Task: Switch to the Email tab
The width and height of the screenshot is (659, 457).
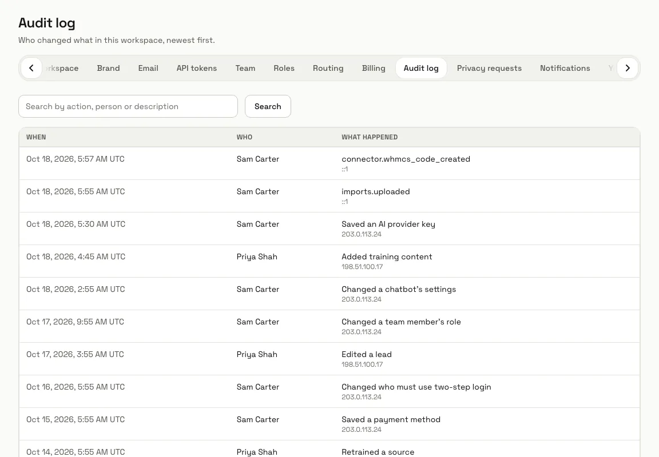Action: pyautogui.click(x=148, y=68)
